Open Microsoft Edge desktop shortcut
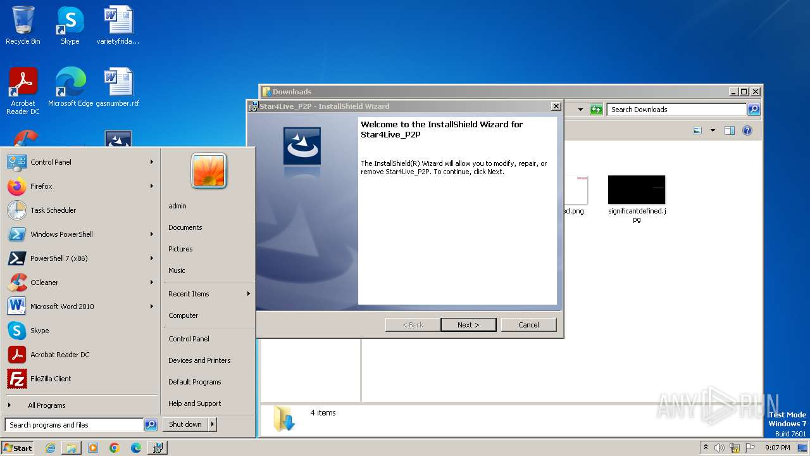The width and height of the screenshot is (810, 456). 70,87
